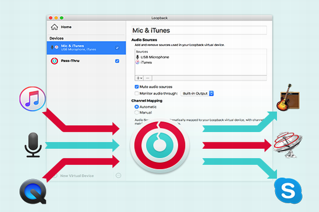Click the GarageBand guitar icon
The image size is (319, 212).
point(288,98)
